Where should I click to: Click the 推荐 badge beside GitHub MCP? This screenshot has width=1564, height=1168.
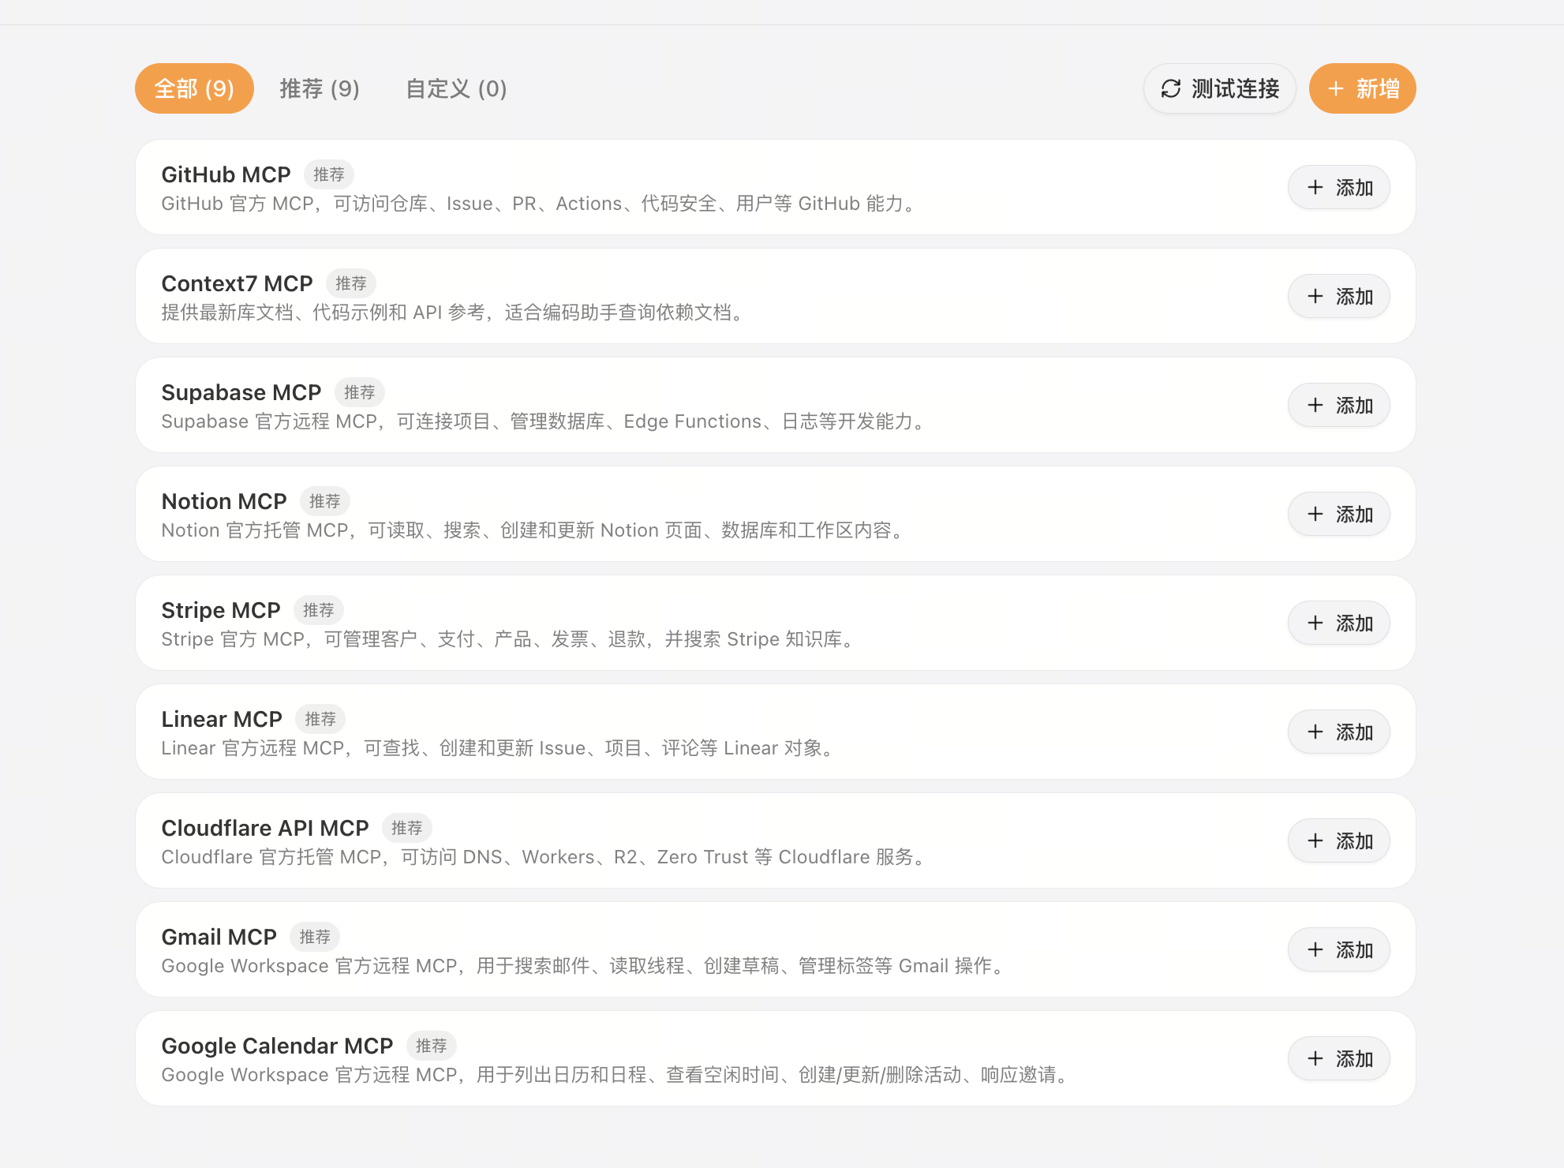pyautogui.click(x=329, y=174)
